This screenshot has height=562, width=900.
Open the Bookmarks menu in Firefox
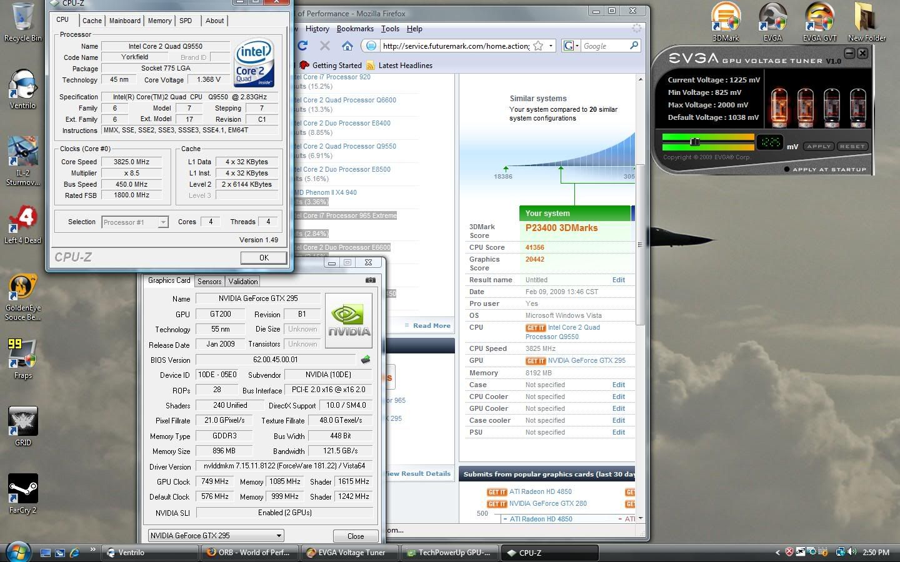pos(355,29)
